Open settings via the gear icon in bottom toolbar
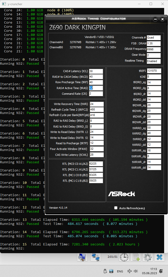168x277 pixels. click(x=148, y=257)
